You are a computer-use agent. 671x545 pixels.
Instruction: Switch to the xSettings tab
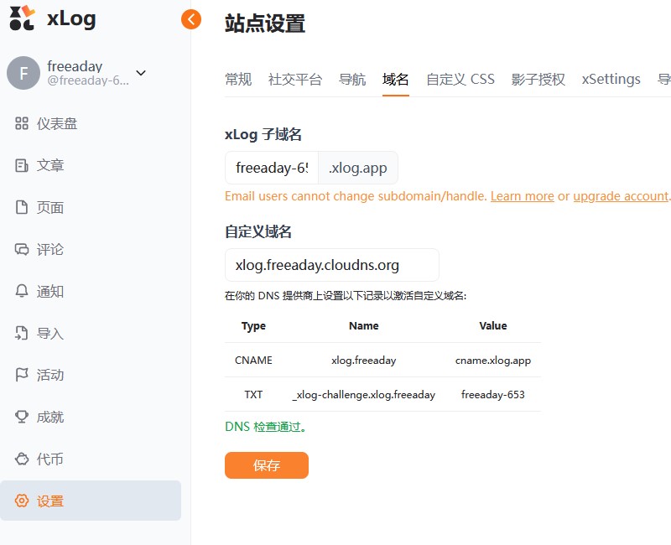611,80
